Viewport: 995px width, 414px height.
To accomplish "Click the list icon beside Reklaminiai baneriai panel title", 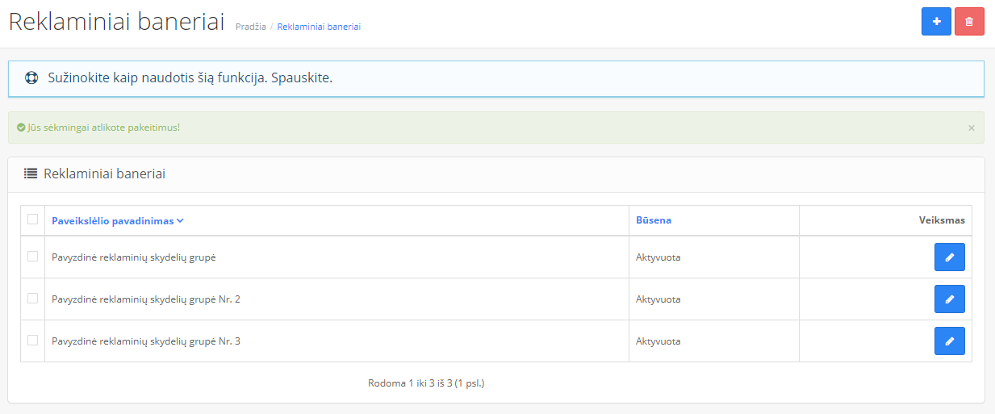I will pyautogui.click(x=31, y=174).
